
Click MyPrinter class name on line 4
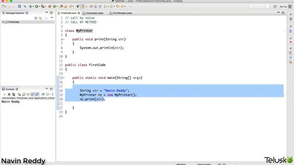point(84,31)
